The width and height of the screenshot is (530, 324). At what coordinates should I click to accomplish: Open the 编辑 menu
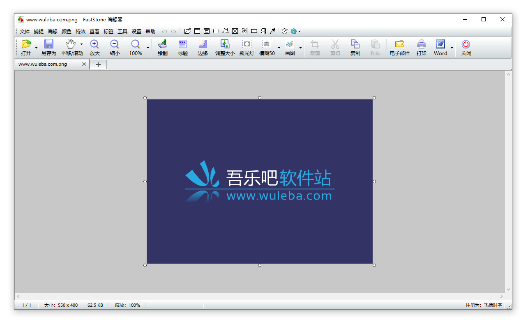pyautogui.click(x=53, y=31)
